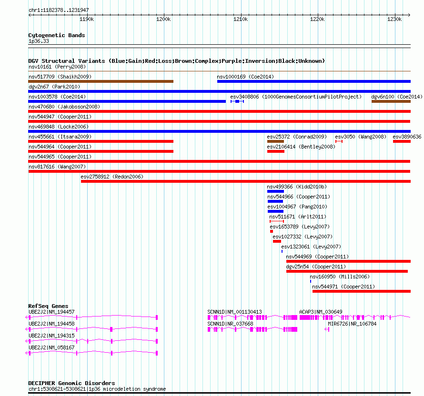
Task: Click nsv817616 (Wang2007) label
Action: 57,167
